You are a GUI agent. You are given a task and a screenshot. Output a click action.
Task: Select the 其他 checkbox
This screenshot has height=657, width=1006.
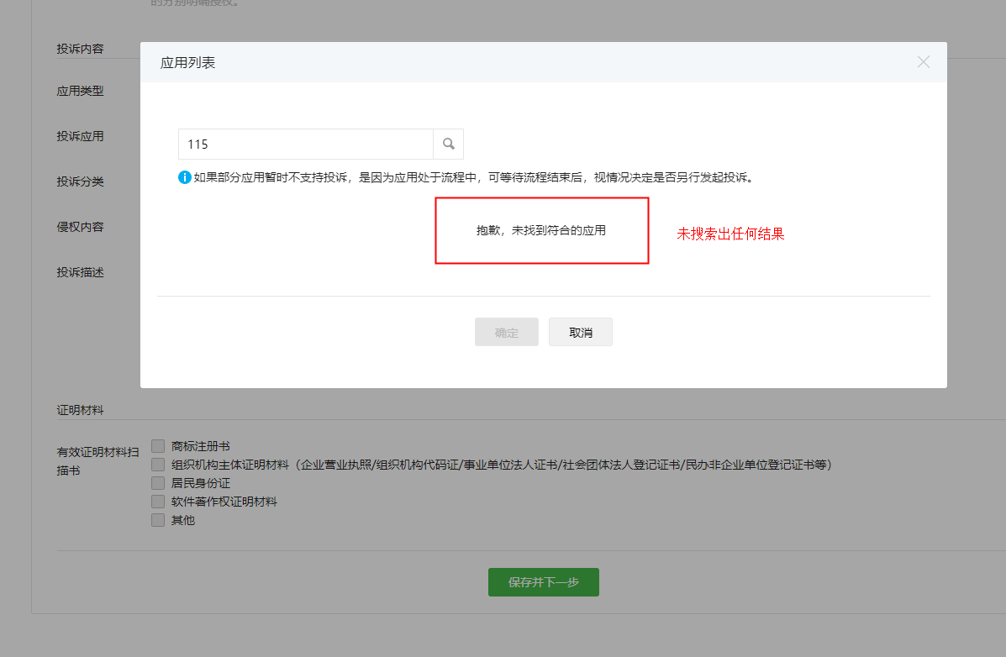point(158,520)
